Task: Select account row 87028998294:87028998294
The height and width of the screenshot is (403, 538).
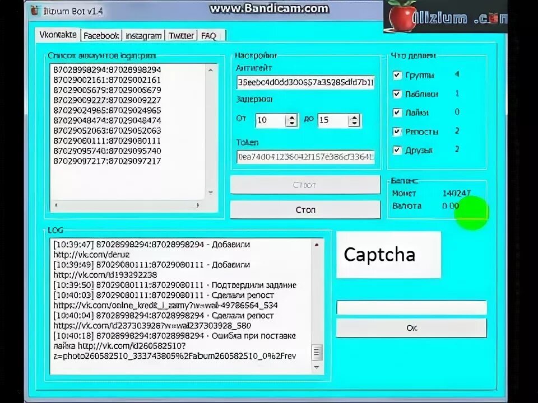Action: (x=107, y=69)
